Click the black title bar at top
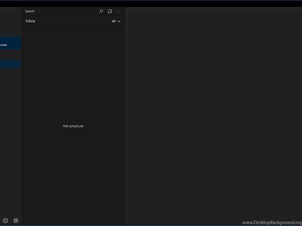302x226 pixels. [151, 4]
